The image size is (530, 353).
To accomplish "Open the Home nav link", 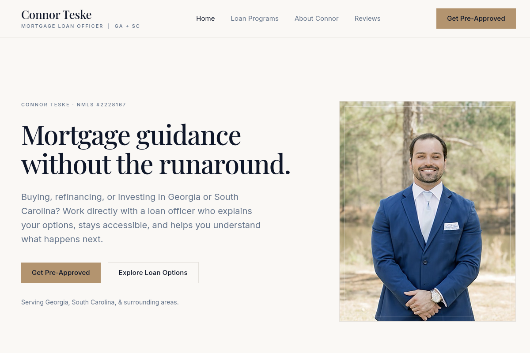I will (205, 19).
